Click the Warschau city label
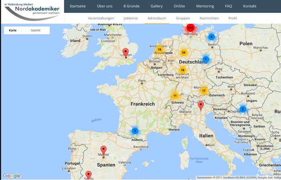The image size is (281, 180). [x=261, y=48]
